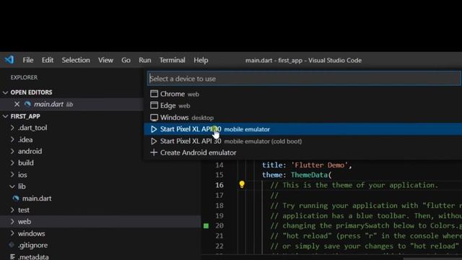Image resolution: width=462 pixels, height=260 pixels.
Task: Click Dart icon of lib main.dart
Action: point(16,199)
